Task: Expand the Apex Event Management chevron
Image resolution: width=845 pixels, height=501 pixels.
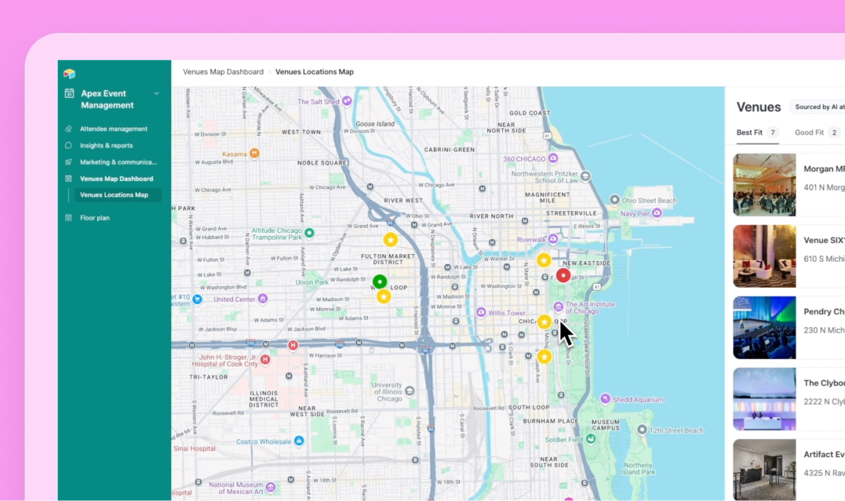Action: click(x=156, y=94)
